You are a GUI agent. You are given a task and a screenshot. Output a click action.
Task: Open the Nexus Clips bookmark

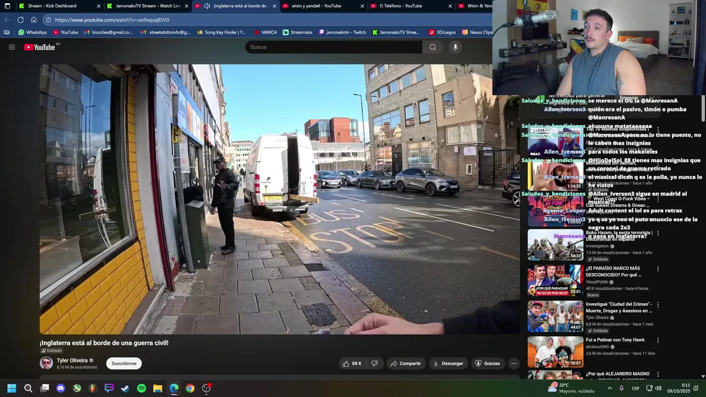[477, 33]
